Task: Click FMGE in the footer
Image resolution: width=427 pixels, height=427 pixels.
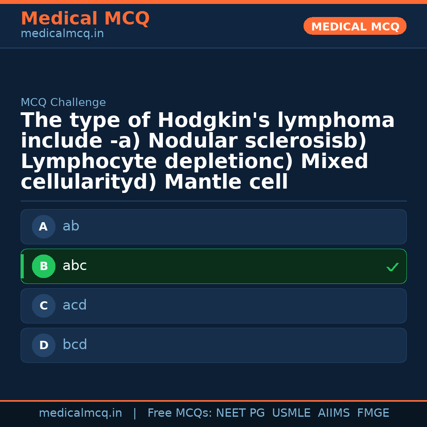Action: (373, 413)
